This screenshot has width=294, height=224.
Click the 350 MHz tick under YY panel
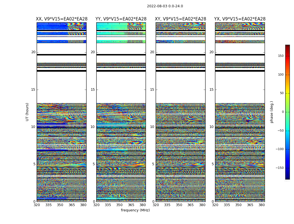[x=120, y=205]
